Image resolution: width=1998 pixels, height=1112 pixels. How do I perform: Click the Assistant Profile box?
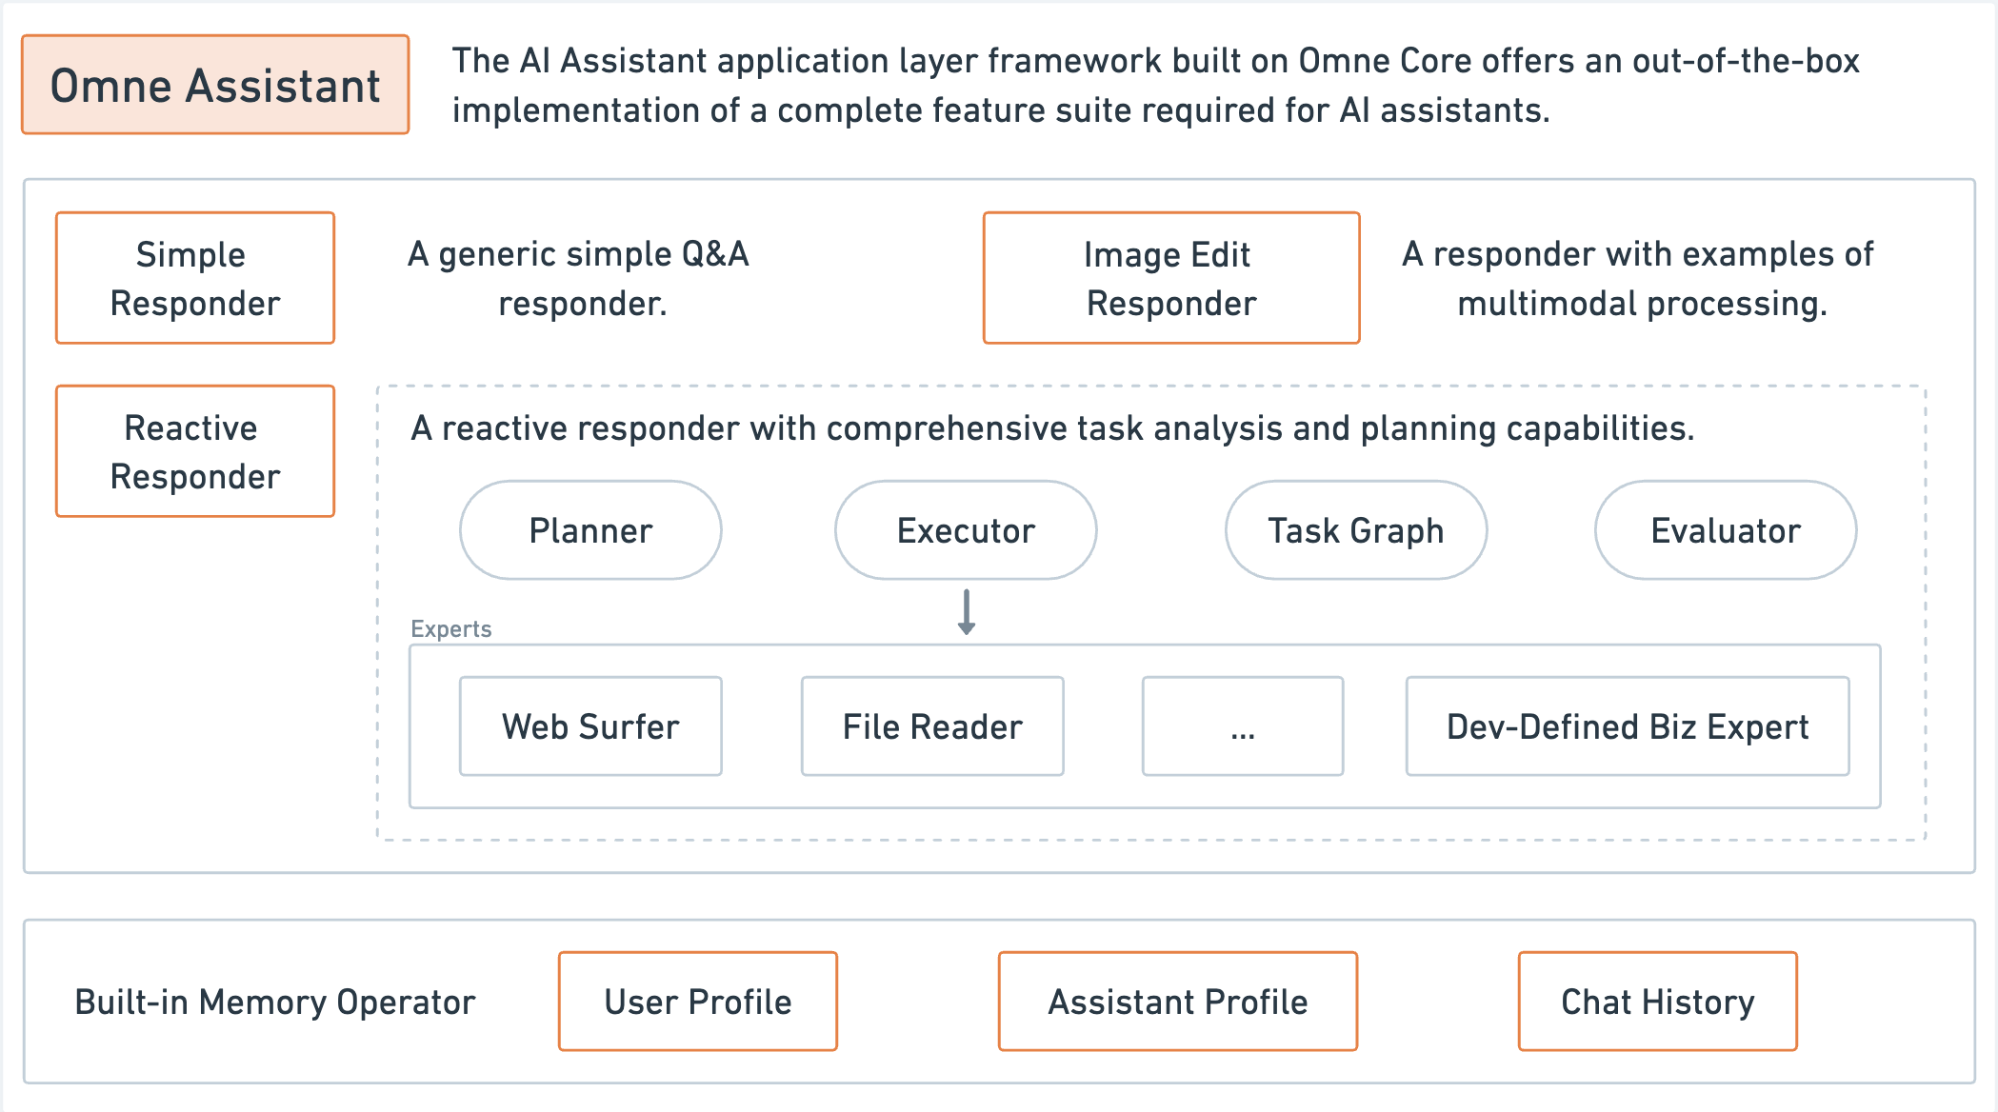(1177, 1002)
